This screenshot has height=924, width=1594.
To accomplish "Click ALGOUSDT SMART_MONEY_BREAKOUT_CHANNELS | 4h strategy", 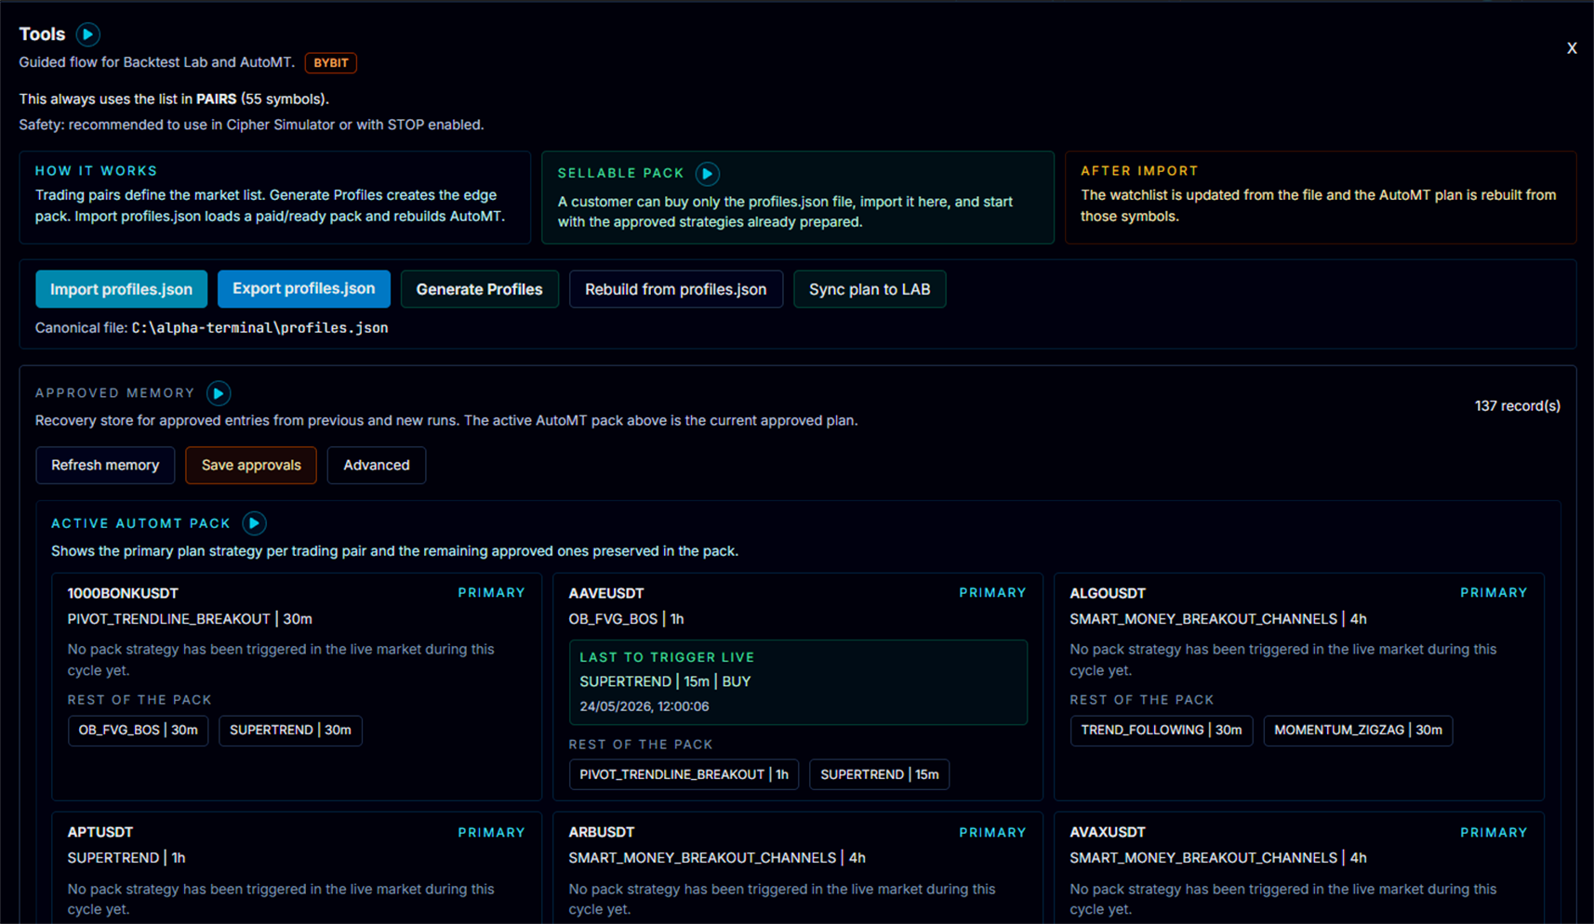I will tap(1218, 619).
